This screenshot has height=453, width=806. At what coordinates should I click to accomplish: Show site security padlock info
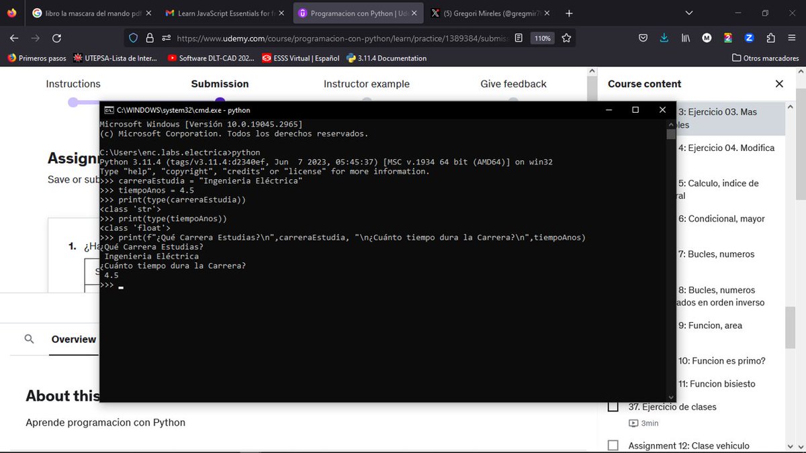pyautogui.click(x=150, y=38)
